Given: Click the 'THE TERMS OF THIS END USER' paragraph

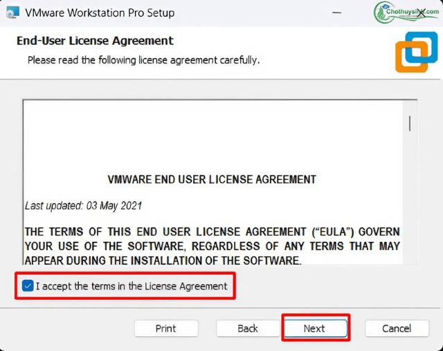Looking at the screenshot, I should click(x=213, y=246).
